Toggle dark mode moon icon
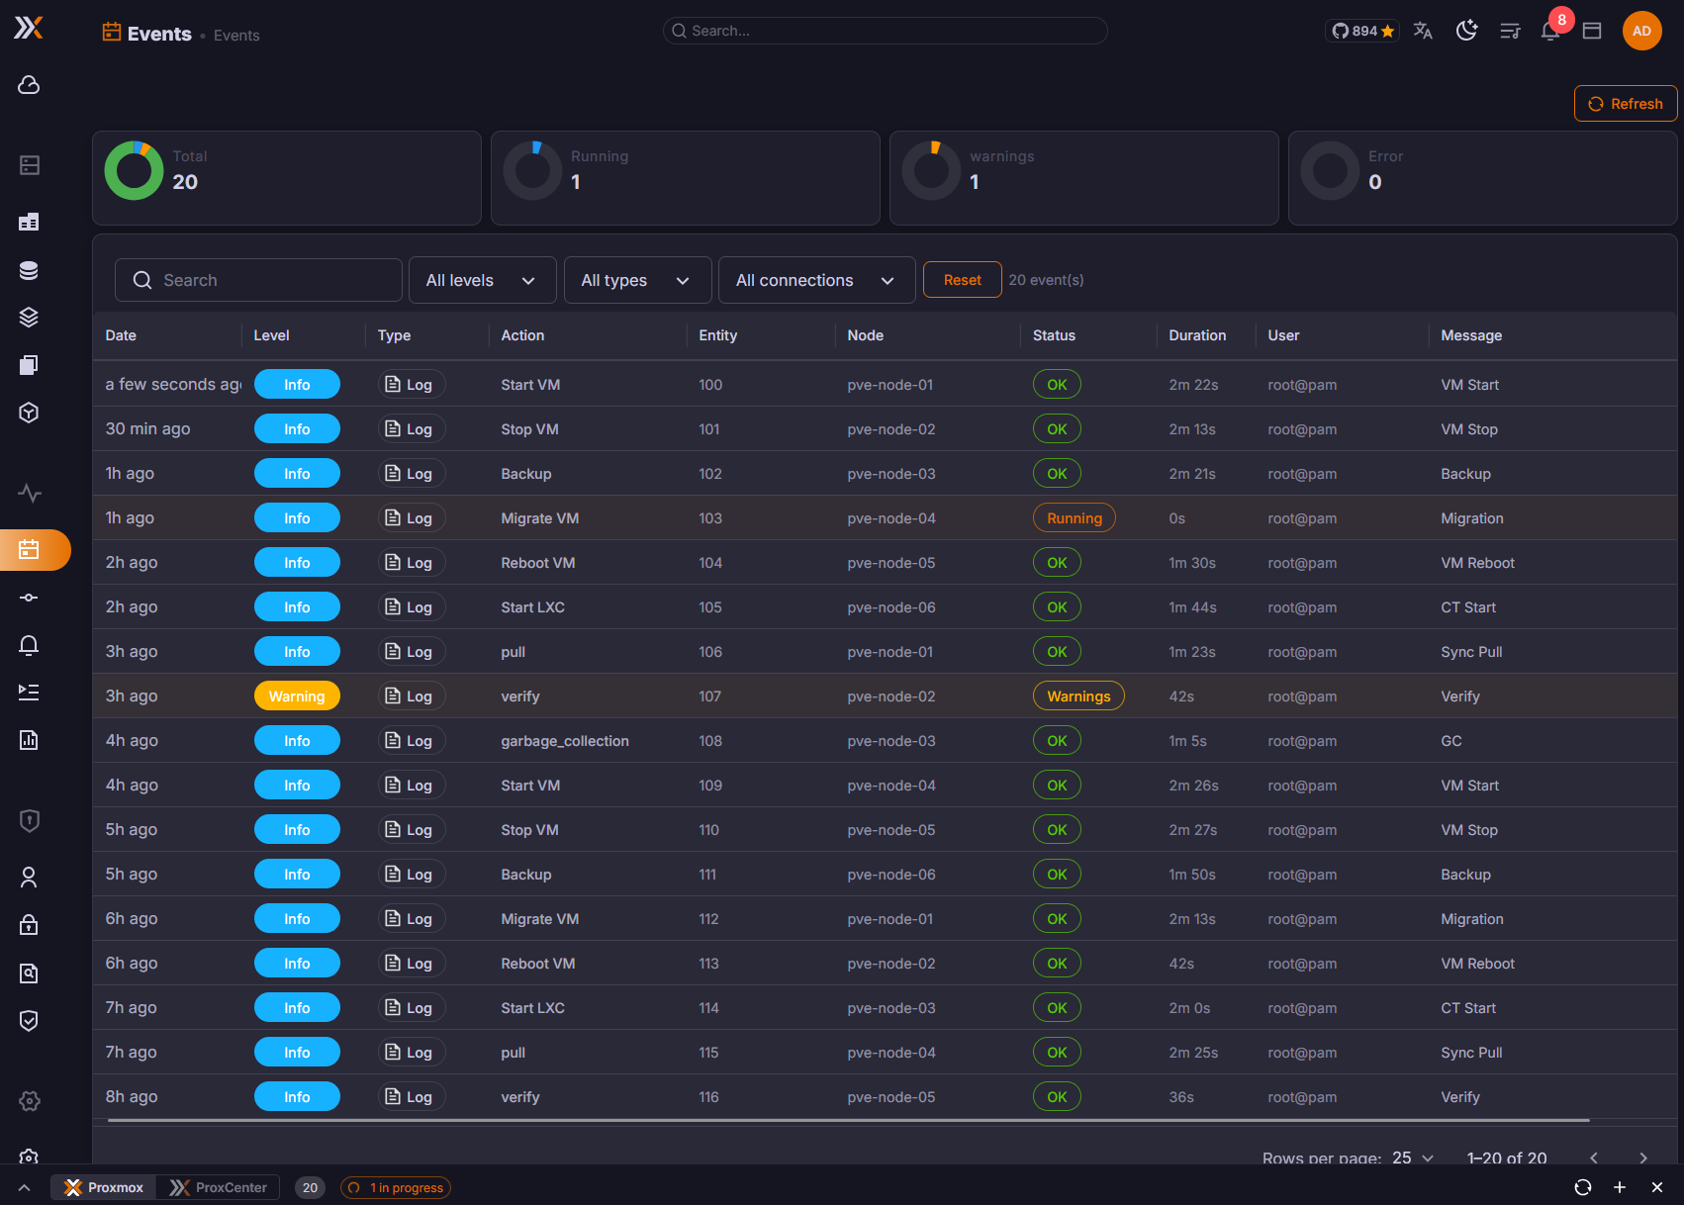 [1466, 31]
